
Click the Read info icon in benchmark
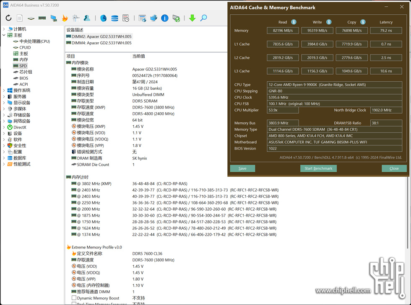coord(294,22)
